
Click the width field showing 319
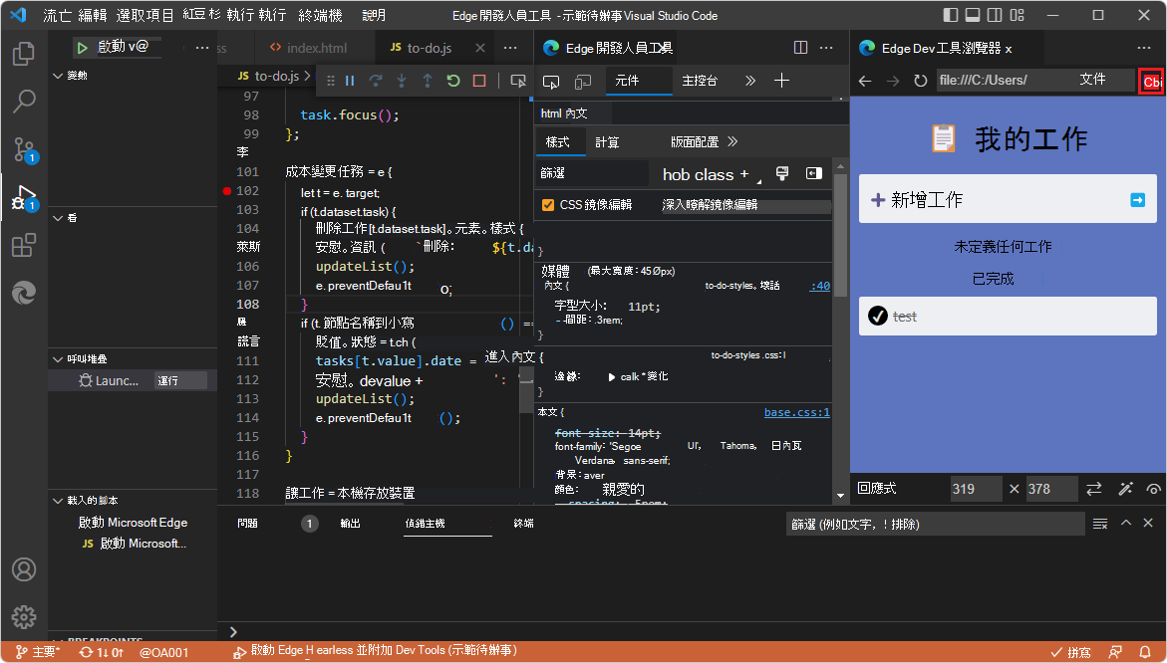(x=975, y=489)
